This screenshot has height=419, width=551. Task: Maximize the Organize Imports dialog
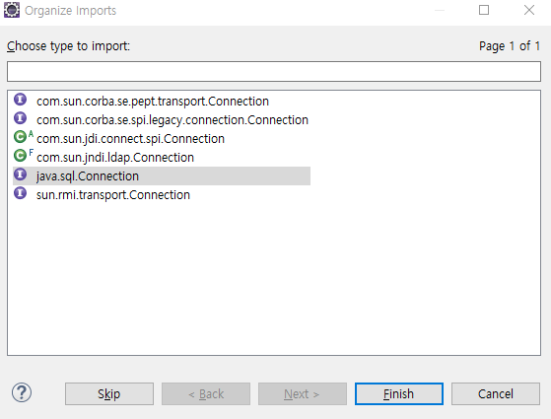pos(484,10)
